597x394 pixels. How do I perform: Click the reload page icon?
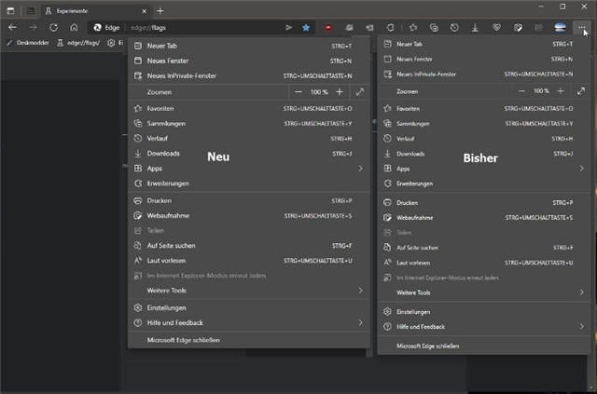(x=53, y=28)
